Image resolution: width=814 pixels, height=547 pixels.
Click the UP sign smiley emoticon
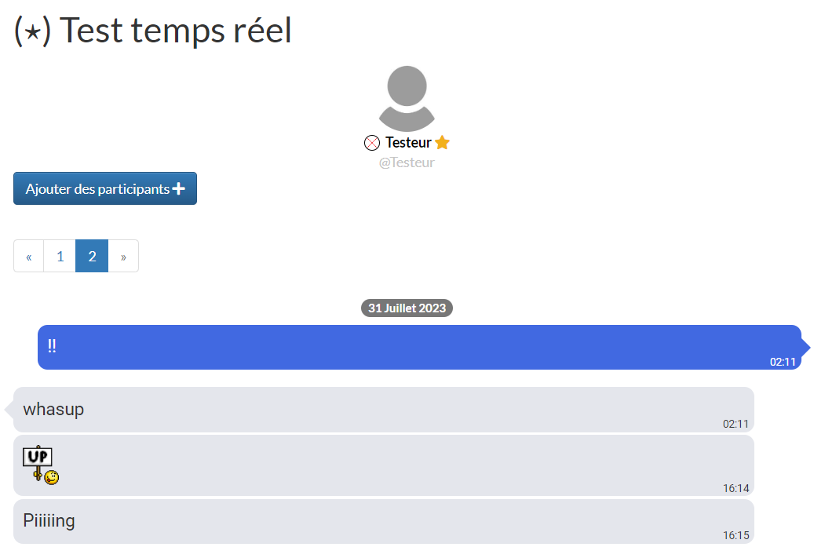41,465
